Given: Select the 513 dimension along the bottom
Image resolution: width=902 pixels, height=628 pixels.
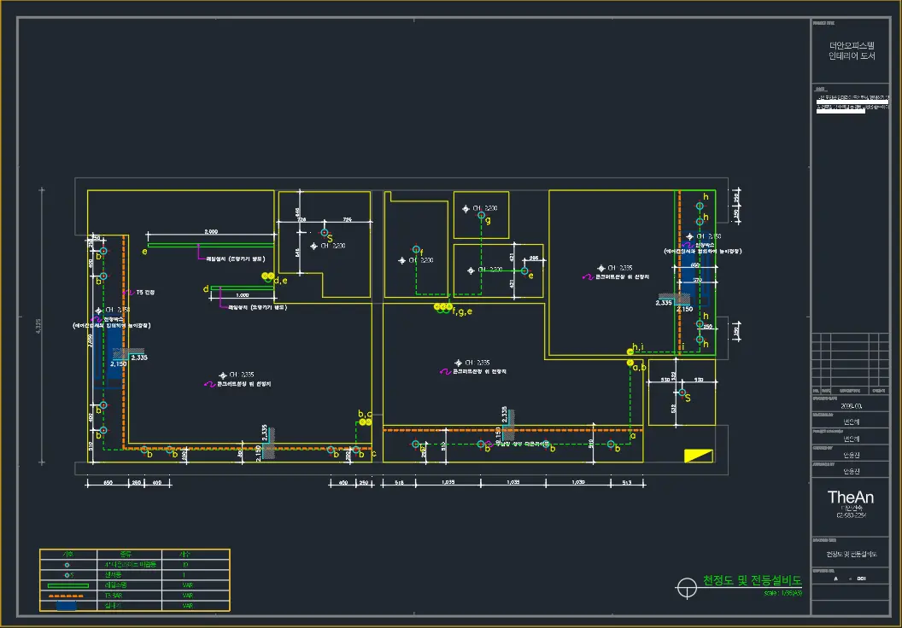Looking at the screenshot, I should [626, 483].
